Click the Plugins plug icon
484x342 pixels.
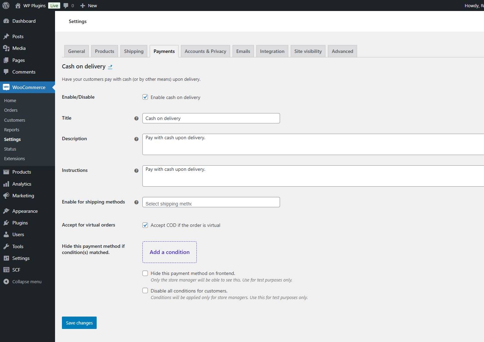(6, 223)
